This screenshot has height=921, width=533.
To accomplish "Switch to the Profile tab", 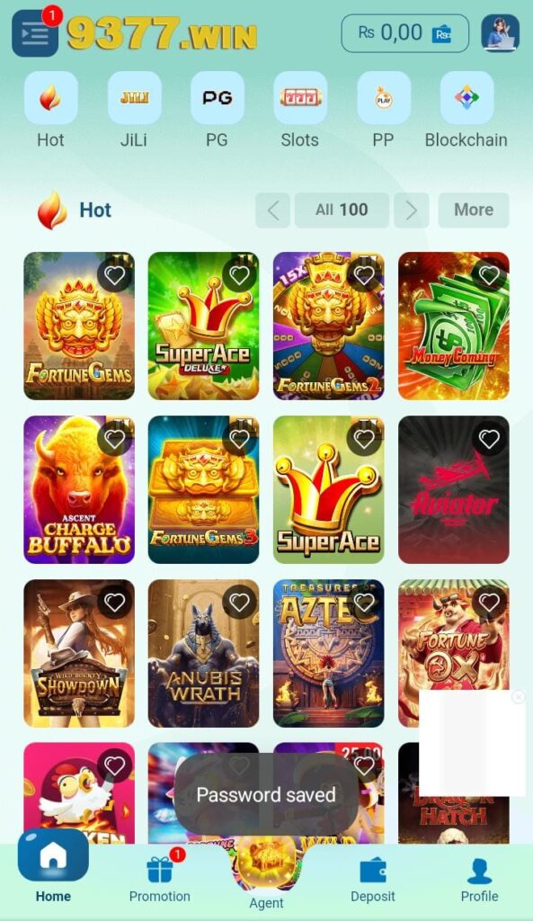I will [480, 880].
